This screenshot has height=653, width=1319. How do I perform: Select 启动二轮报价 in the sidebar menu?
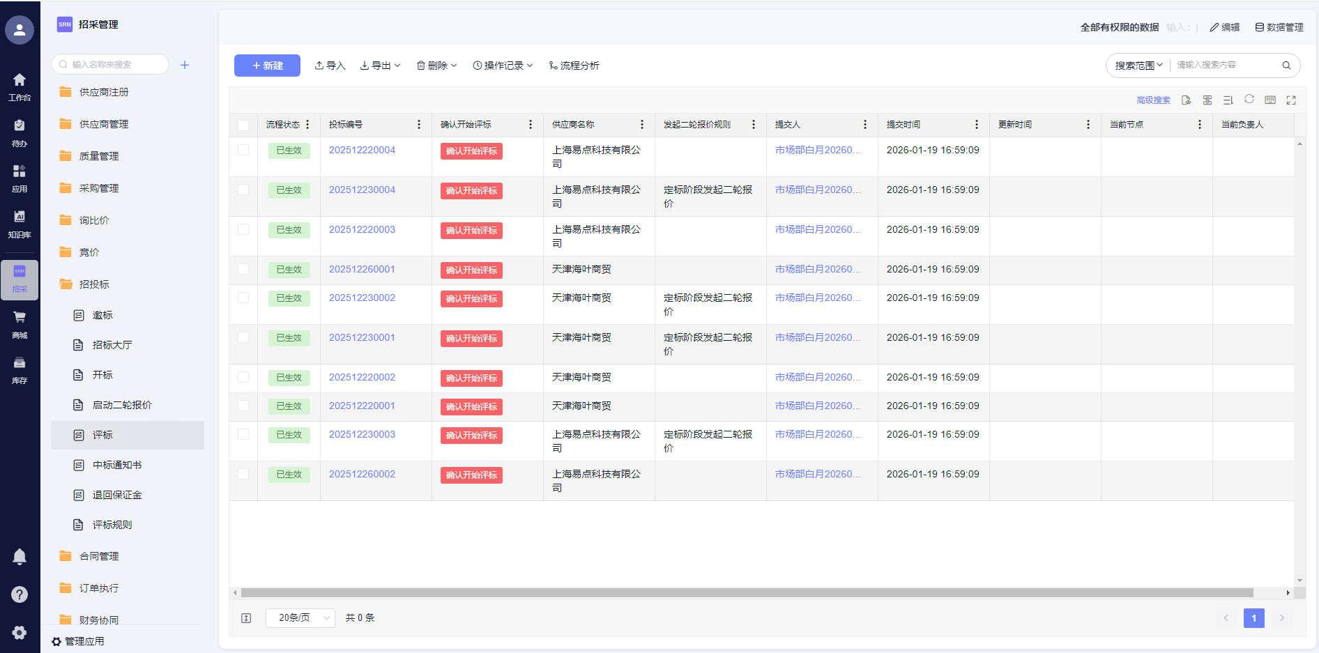121,405
